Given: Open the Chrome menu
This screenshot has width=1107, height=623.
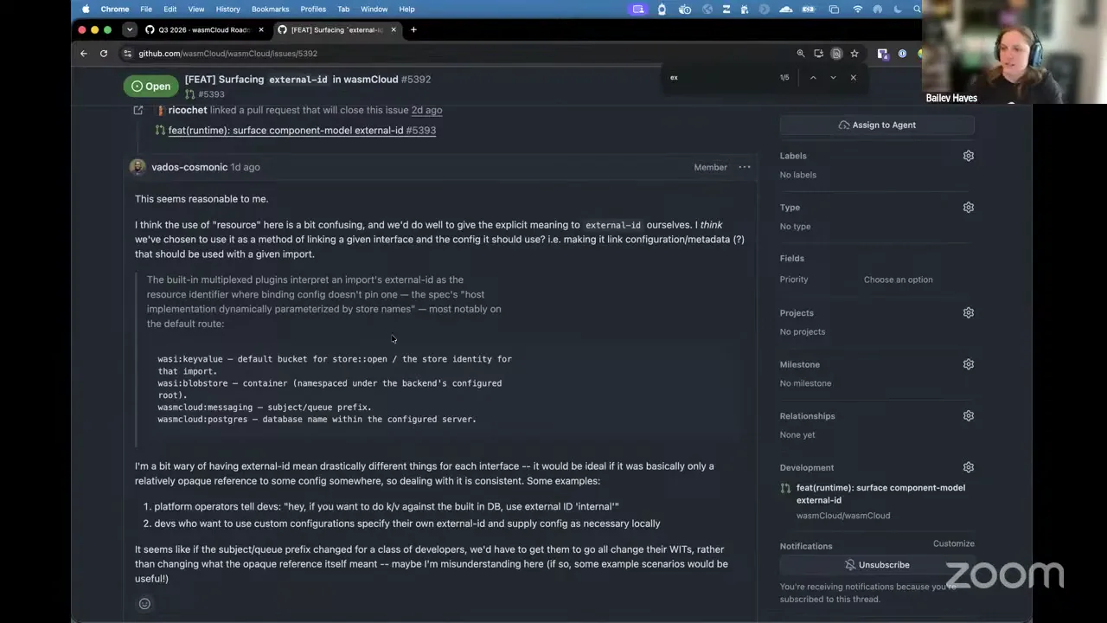Looking at the screenshot, I should [115, 9].
